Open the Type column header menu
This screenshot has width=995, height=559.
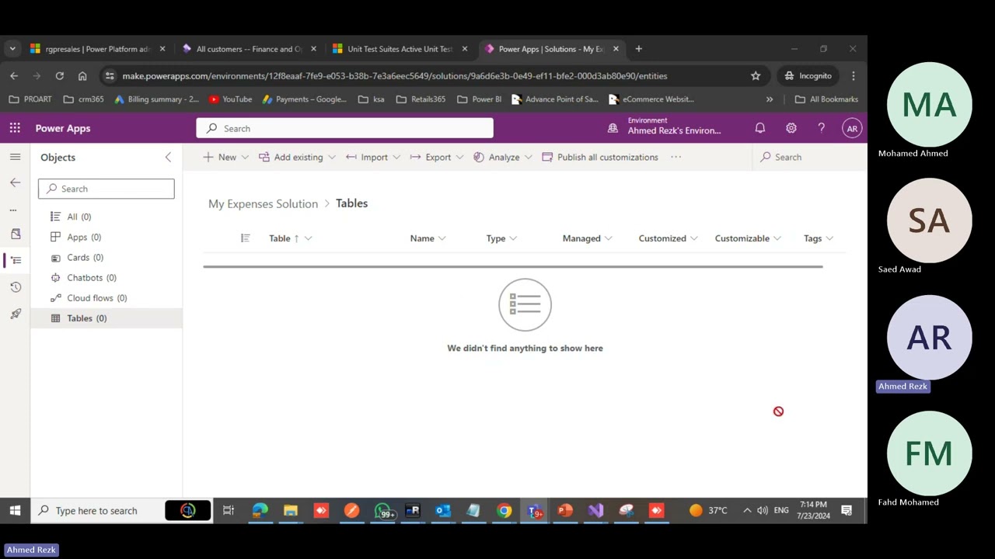(x=501, y=238)
